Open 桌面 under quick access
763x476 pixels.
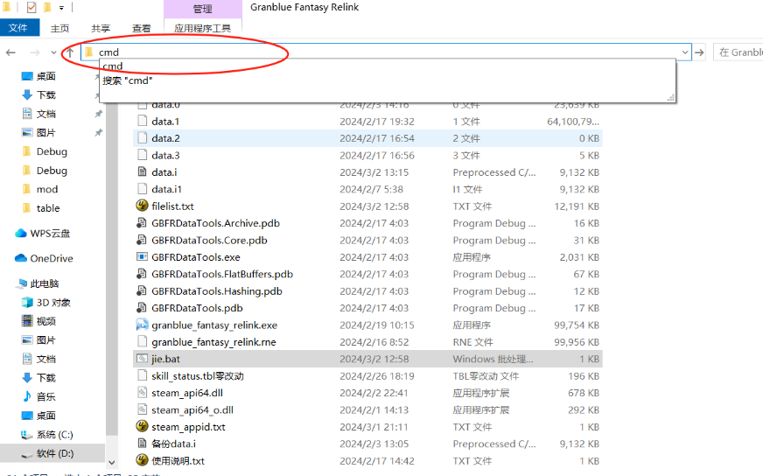point(38,76)
